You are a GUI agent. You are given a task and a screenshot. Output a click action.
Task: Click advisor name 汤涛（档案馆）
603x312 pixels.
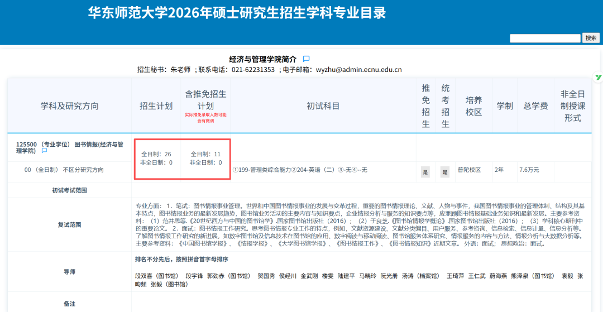421,276
